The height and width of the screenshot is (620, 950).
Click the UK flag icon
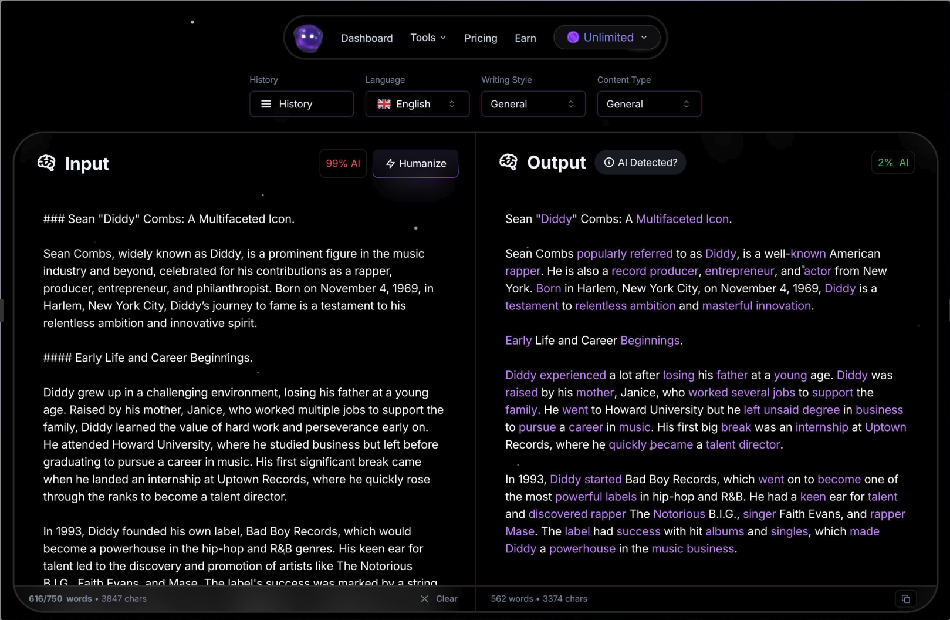384,104
